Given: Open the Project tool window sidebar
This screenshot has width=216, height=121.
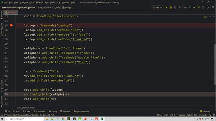Looking at the screenshot, I should pyautogui.click(x=2, y=15).
